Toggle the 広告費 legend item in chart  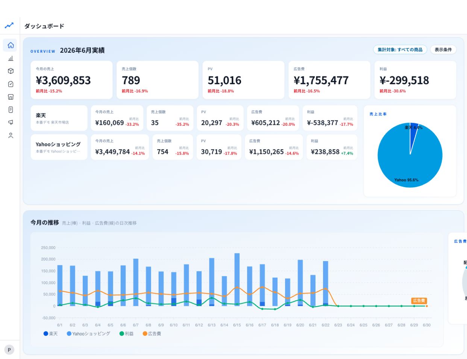point(152,334)
